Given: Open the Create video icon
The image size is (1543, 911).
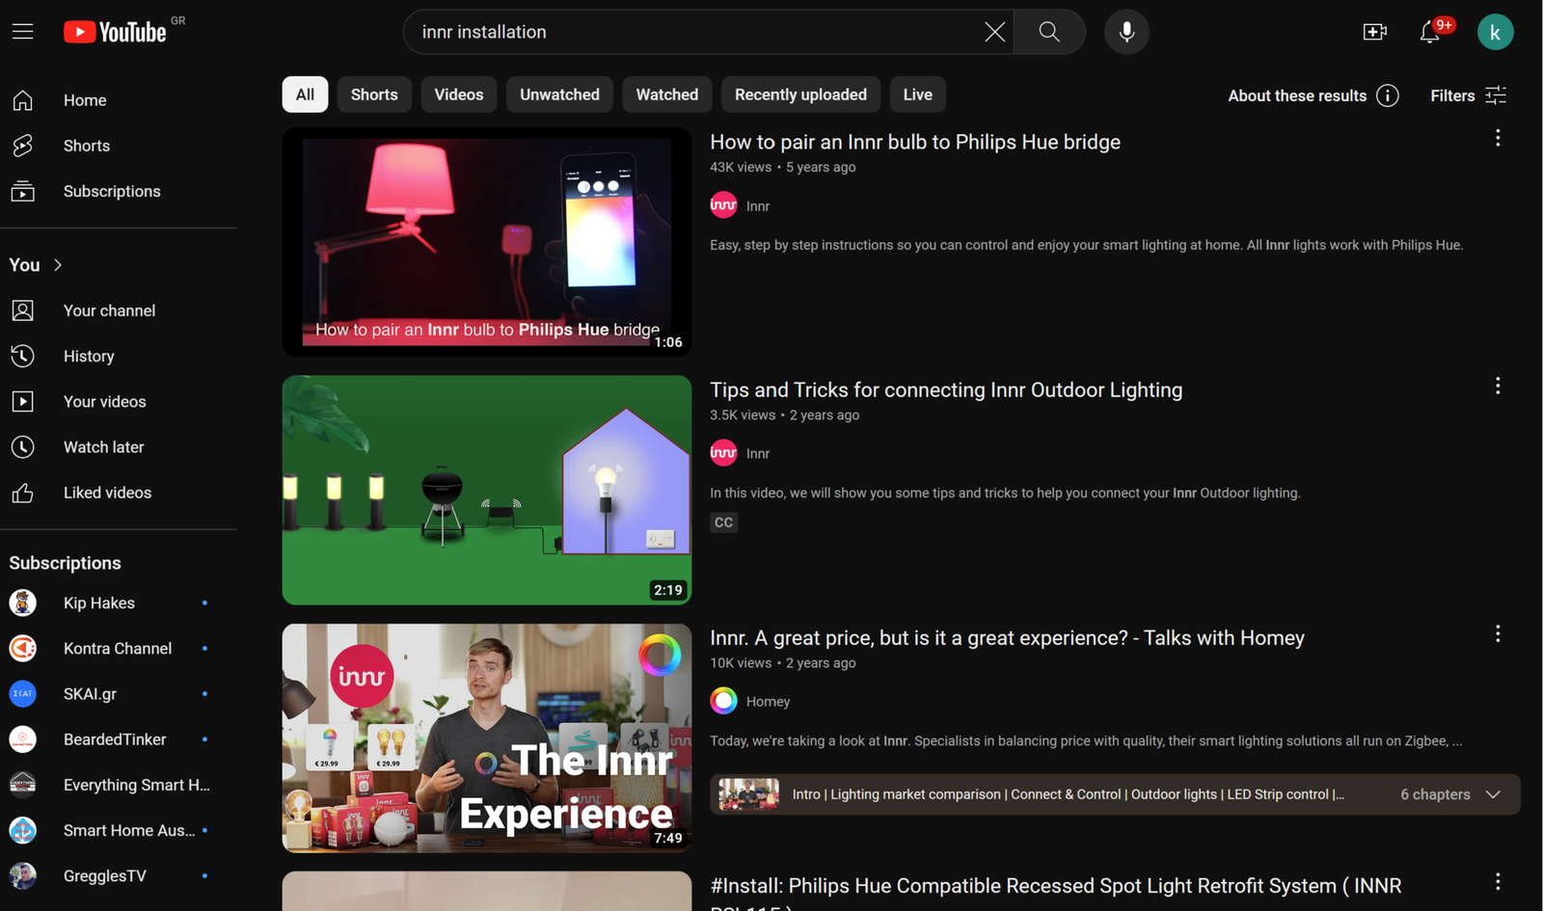Looking at the screenshot, I should (x=1374, y=32).
